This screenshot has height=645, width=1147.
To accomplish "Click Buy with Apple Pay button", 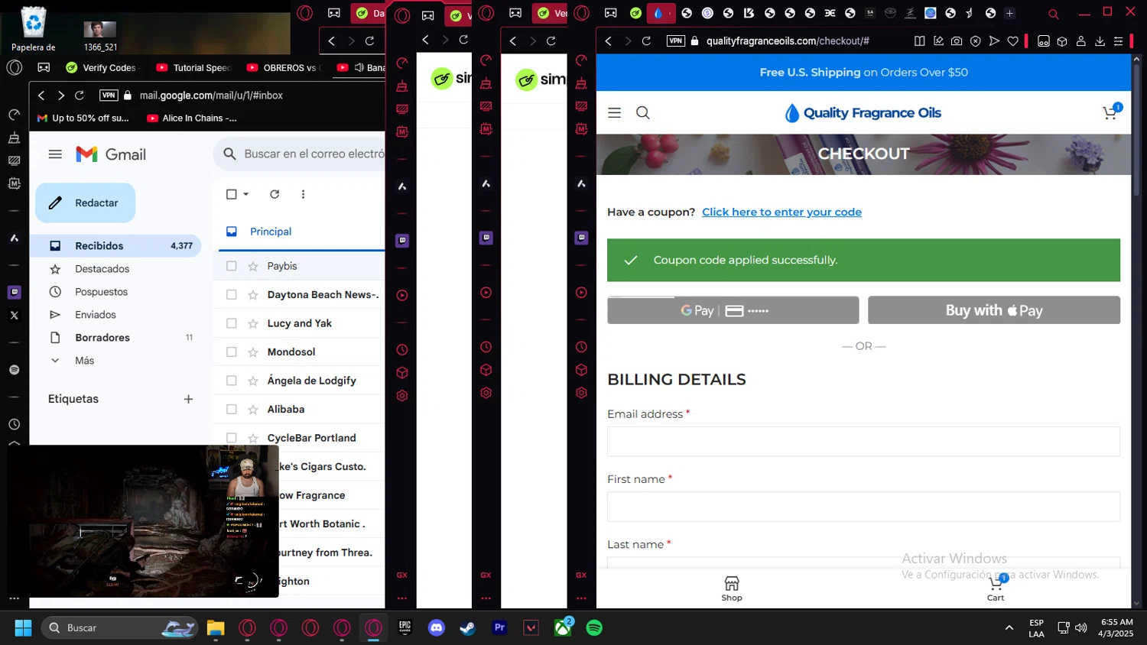I will (994, 310).
